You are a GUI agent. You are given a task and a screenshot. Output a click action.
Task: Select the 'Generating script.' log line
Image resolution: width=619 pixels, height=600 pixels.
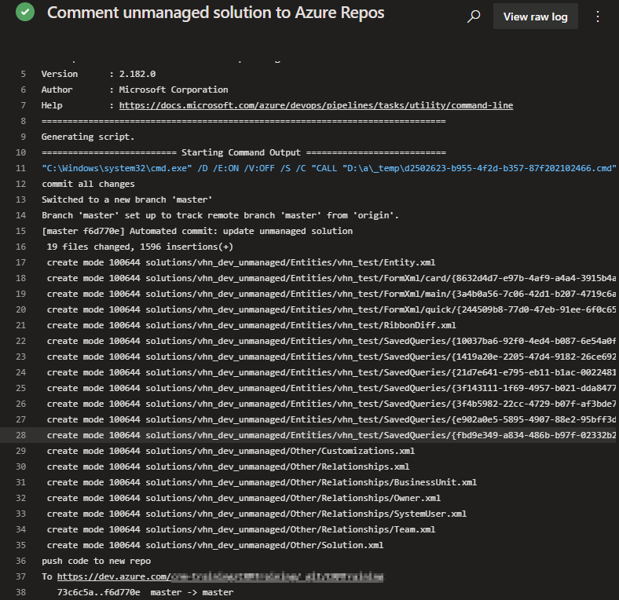point(88,137)
